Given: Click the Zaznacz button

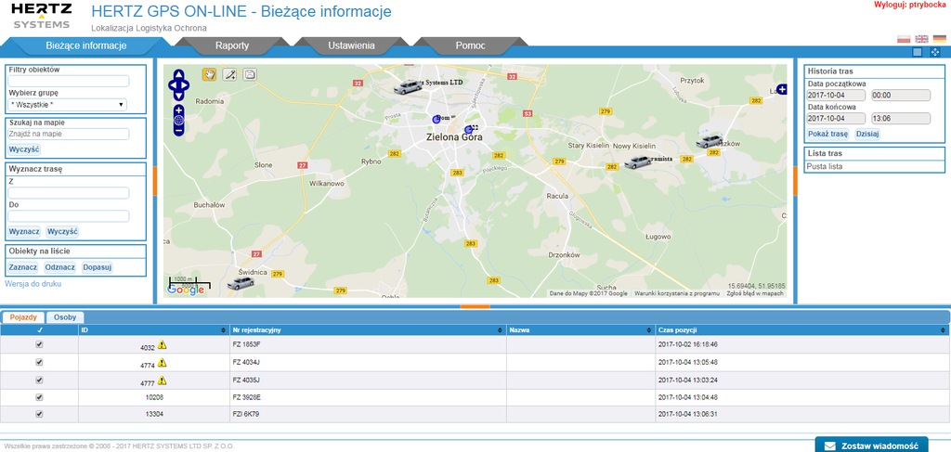Looking at the screenshot, I should (x=23, y=267).
